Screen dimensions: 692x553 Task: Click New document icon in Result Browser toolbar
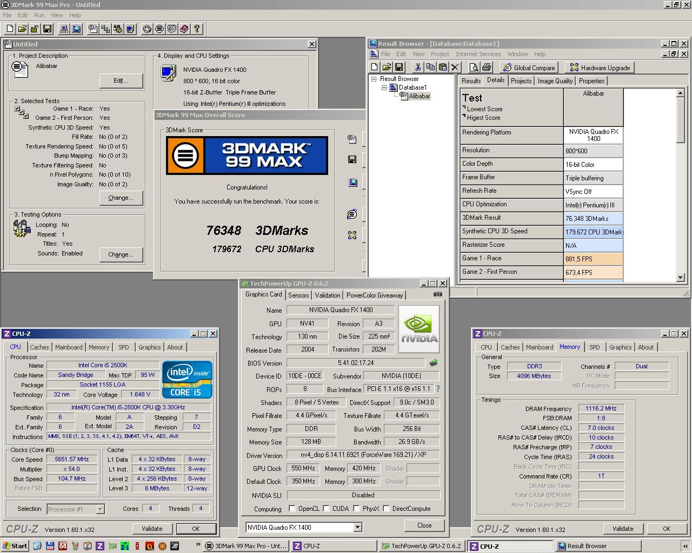click(x=374, y=67)
